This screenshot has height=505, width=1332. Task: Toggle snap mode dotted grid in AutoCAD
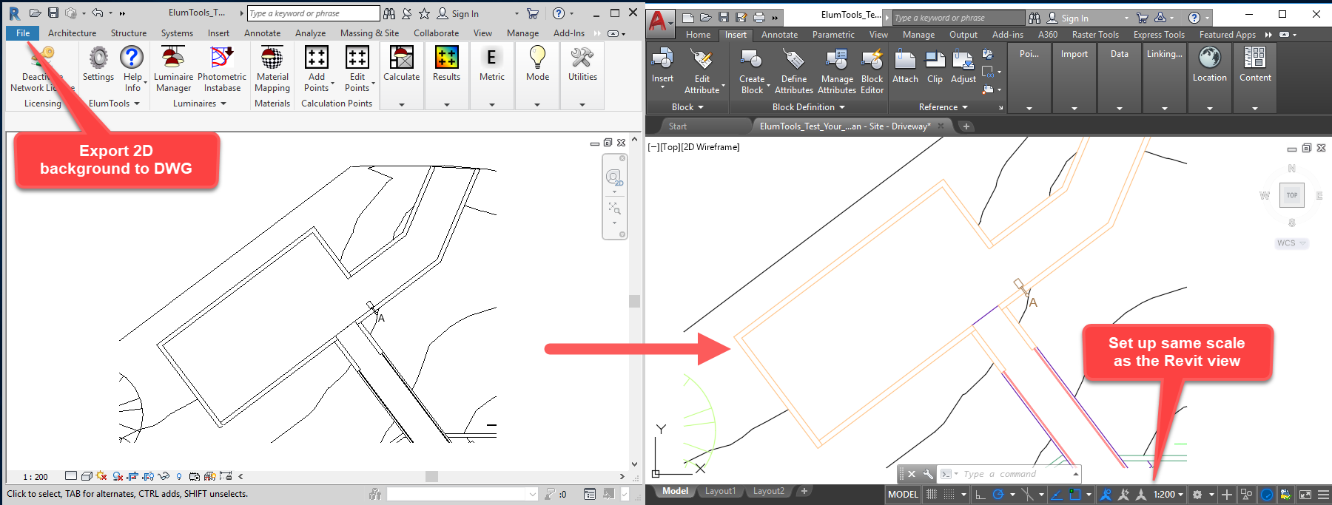[949, 495]
